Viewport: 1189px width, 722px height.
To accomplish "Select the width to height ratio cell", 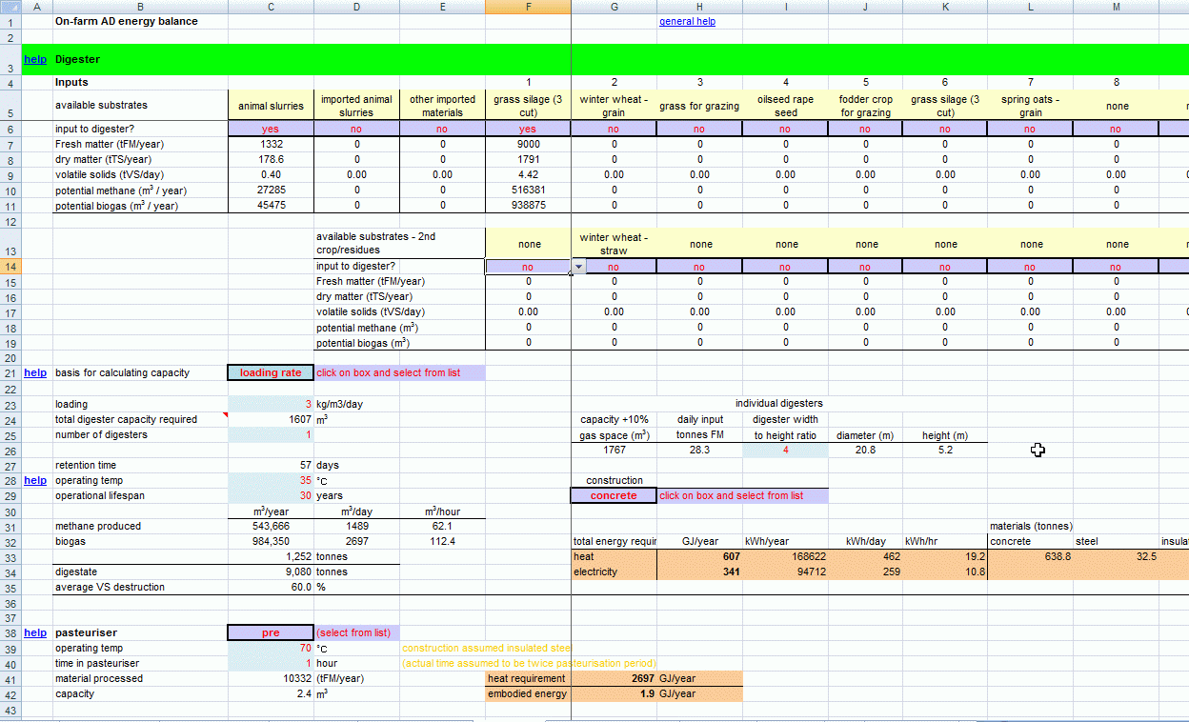I will 785,450.
